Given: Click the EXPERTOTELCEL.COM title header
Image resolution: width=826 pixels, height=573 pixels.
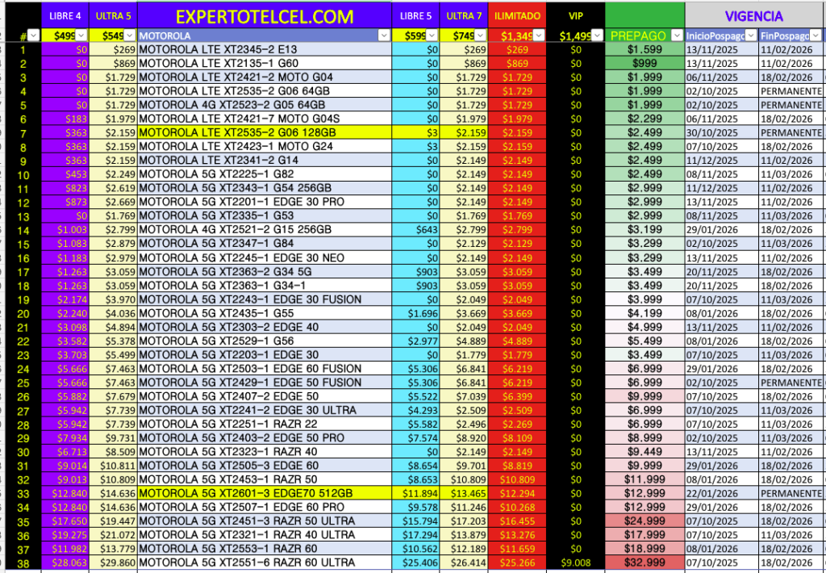Looking at the screenshot, I should (x=265, y=16).
